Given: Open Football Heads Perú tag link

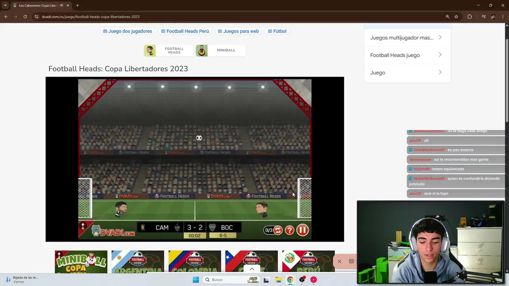Looking at the screenshot, I should 185,31.
